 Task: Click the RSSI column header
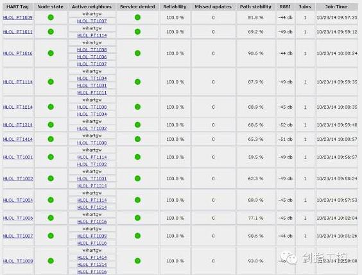pos(285,6)
